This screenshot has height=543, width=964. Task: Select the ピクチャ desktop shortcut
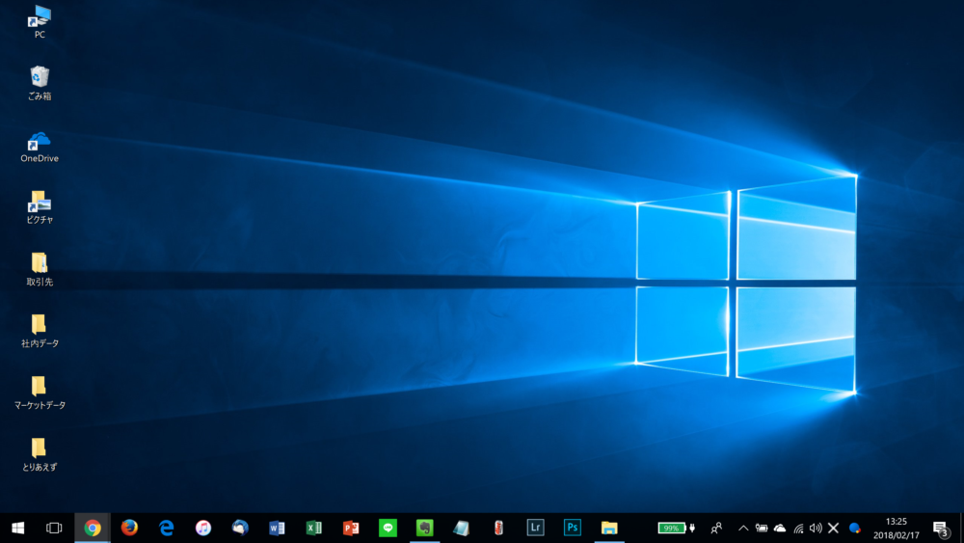coord(40,207)
